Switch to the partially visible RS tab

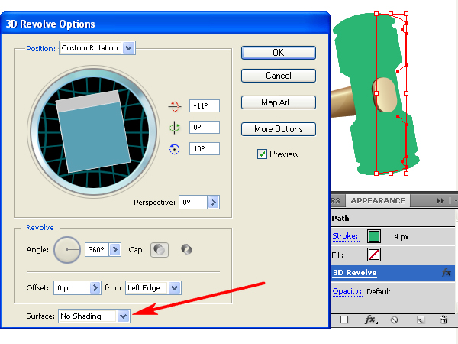pos(336,201)
